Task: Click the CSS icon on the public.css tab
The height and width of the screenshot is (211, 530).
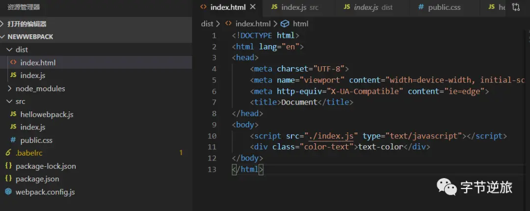Action: click(x=421, y=7)
